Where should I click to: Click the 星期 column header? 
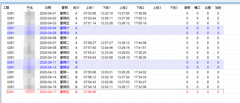point(65,8)
